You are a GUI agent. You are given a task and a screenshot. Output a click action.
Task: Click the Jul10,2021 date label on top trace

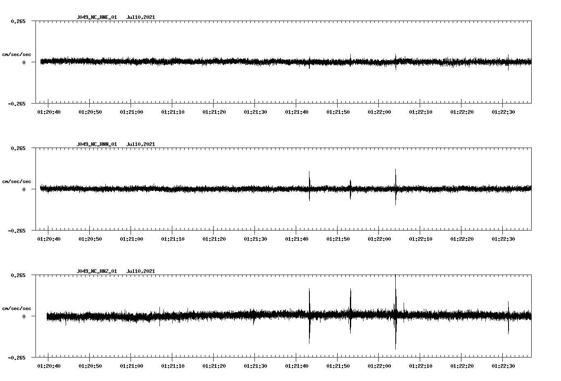click(x=140, y=17)
